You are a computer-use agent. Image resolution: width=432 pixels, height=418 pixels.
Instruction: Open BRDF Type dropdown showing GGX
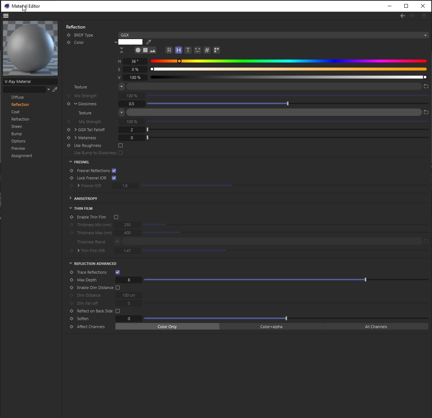273,35
